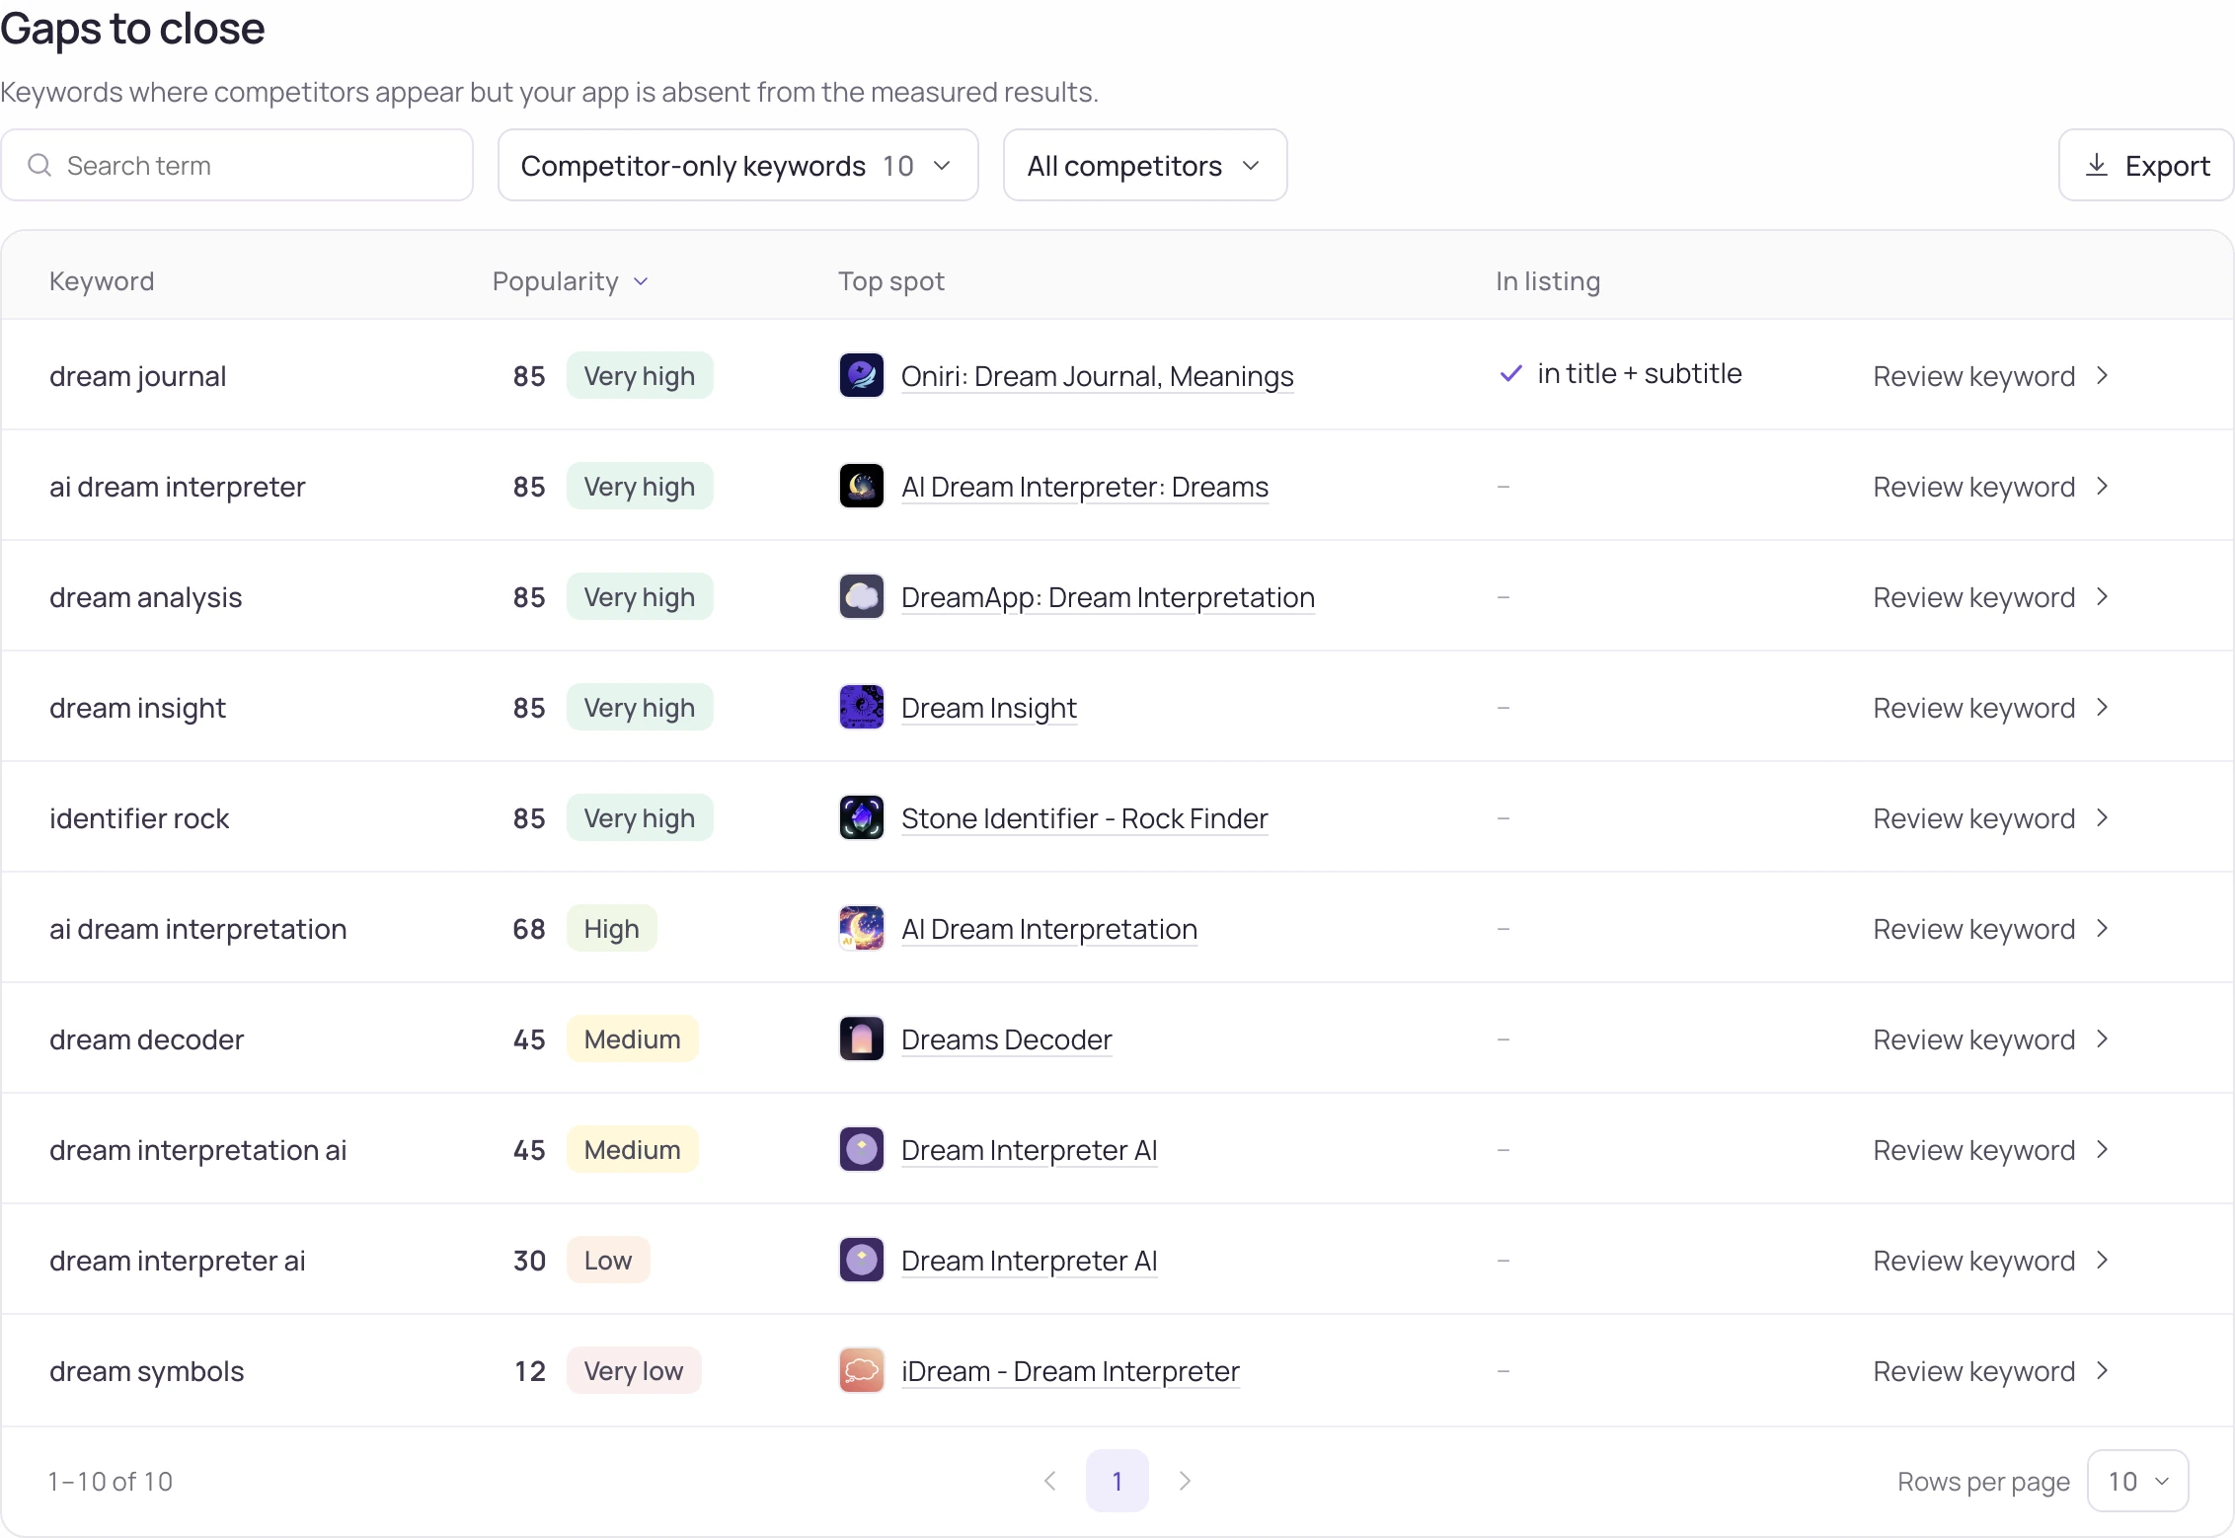This screenshot has width=2235, height=1538.
Task: Open iDream - Dream Interpreter link
Action: [x=1070, y=1371]
